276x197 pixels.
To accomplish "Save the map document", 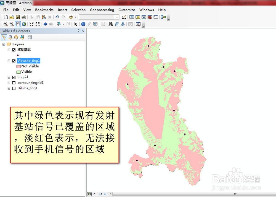I will [x=18, y=17].
